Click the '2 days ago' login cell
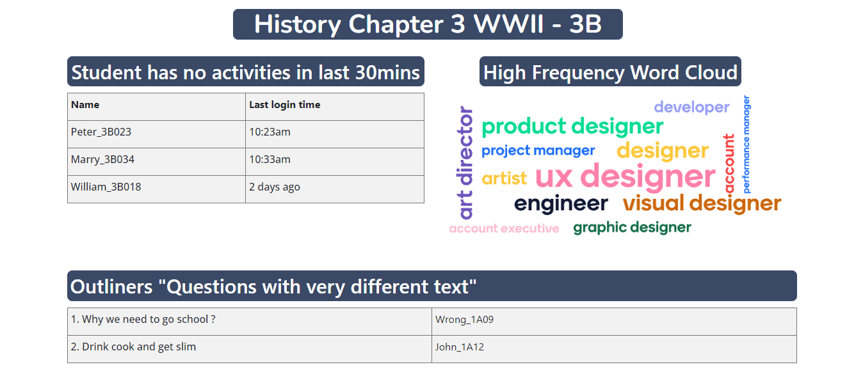Viewport: 863px width, 390px height. (x=274, y=187)
